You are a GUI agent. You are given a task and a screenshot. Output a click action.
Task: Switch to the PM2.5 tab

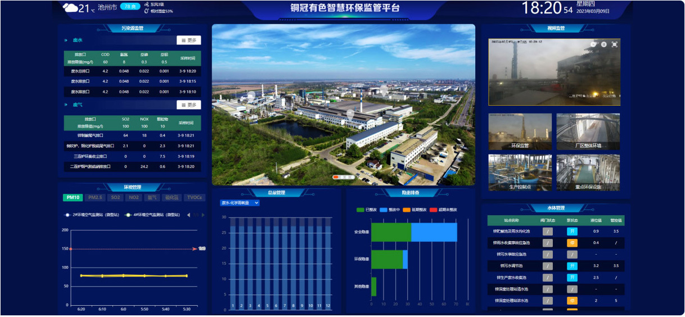(94, 197)
